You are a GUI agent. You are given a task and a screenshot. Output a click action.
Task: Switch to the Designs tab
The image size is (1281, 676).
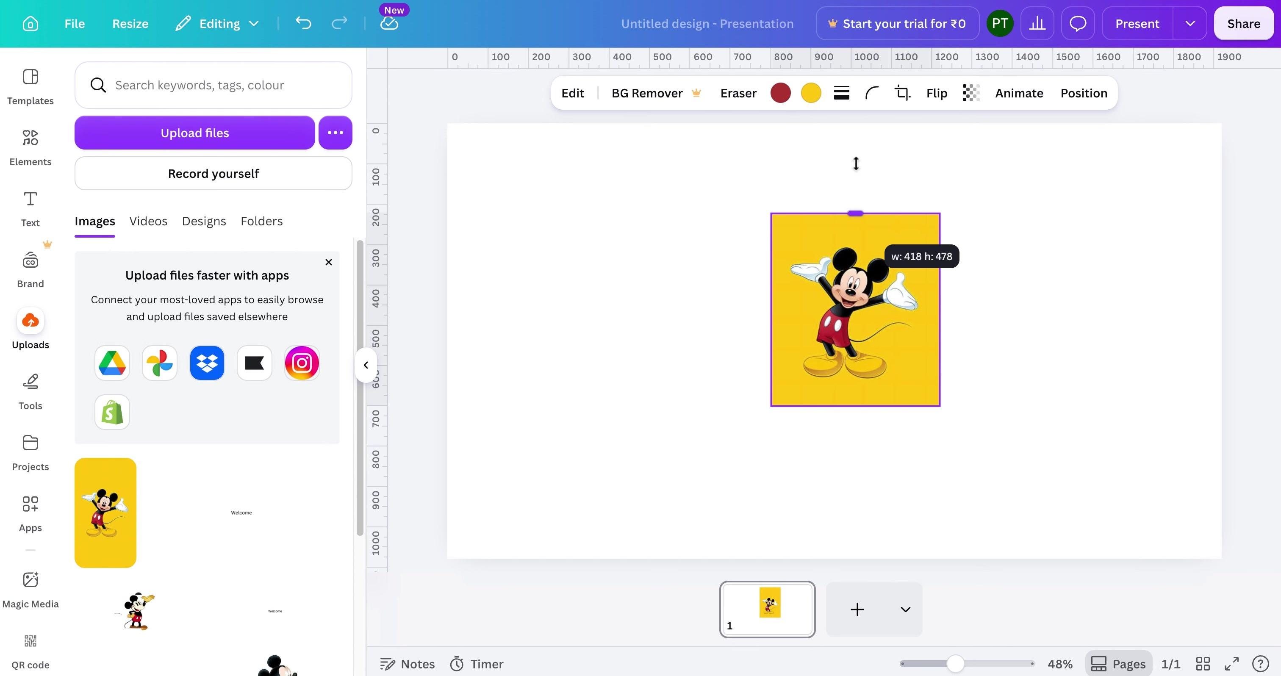click(204, 221)
